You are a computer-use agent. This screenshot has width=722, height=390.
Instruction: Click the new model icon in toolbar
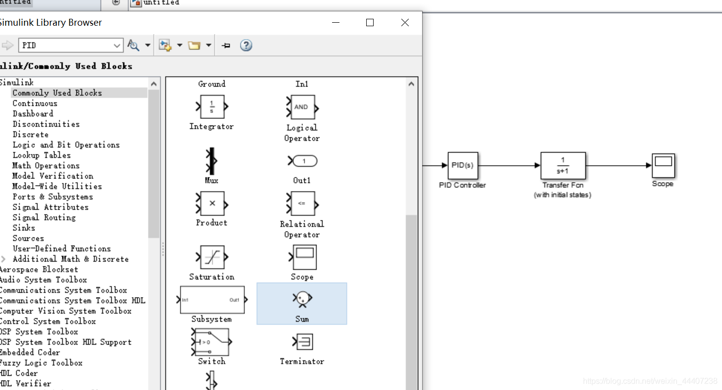tap(165, 45)
